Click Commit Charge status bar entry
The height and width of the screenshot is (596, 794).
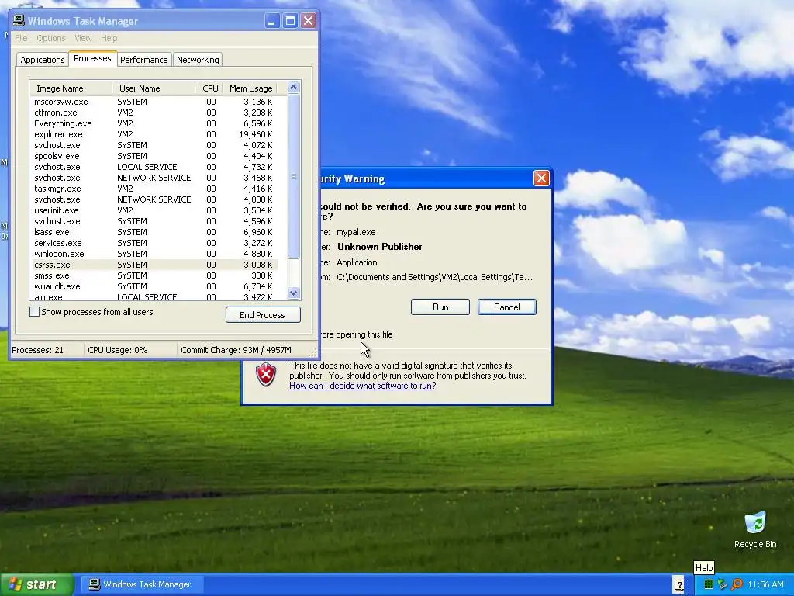(236, 350)
